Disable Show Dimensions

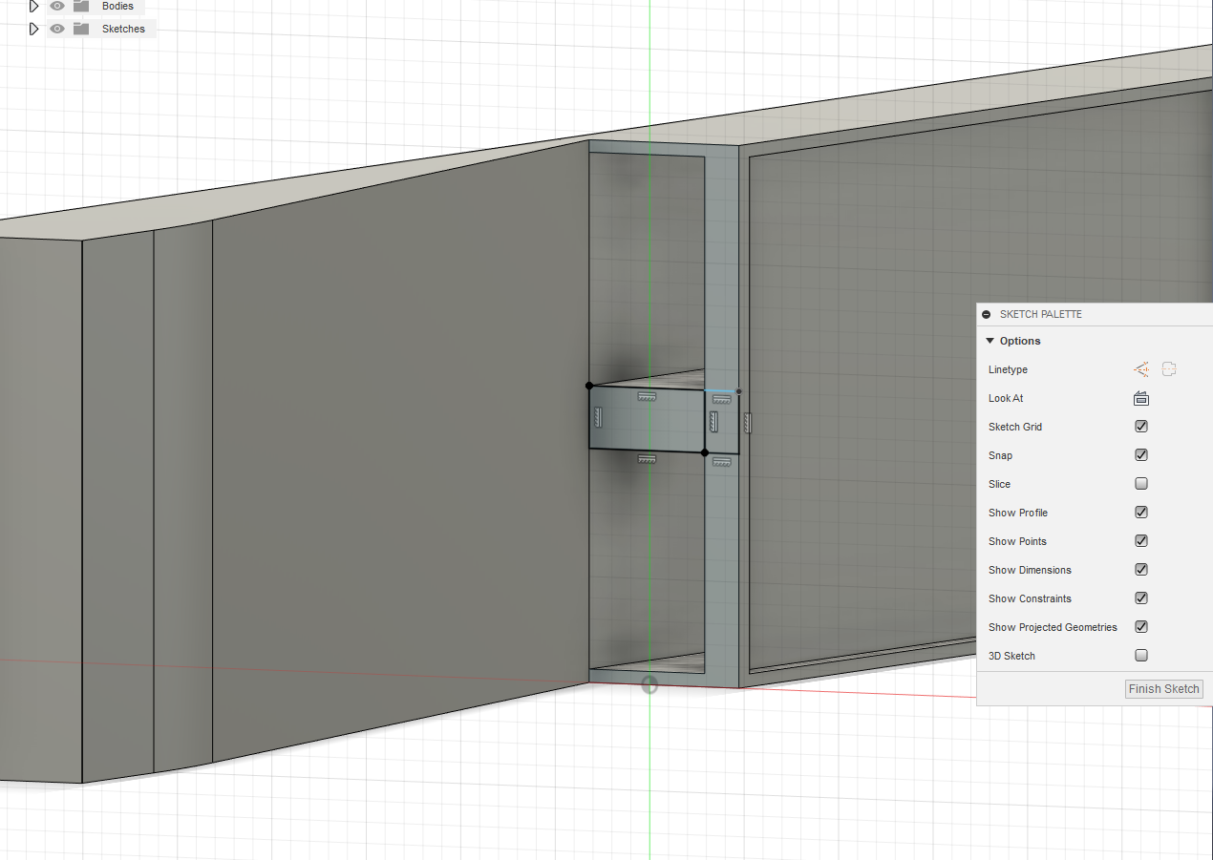tap(1140, 569)
